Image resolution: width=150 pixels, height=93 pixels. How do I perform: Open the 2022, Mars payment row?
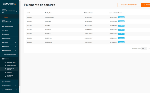(x=88, y=34)
